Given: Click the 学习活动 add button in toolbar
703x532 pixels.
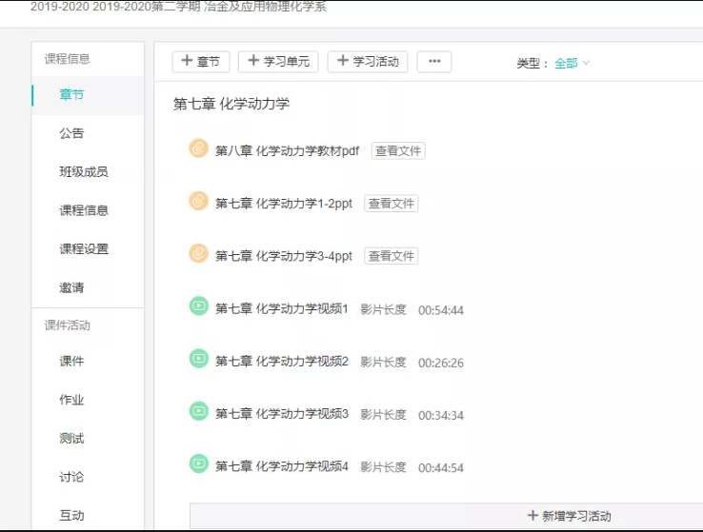Looking at the screenshot, I should coord(368,62).
